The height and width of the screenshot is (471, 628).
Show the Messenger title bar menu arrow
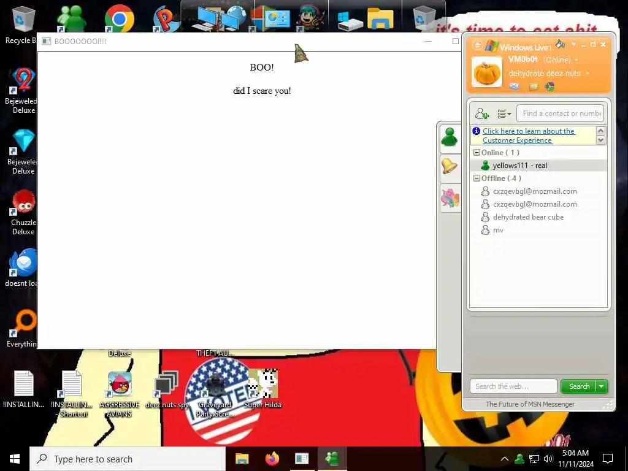(573, 44)
